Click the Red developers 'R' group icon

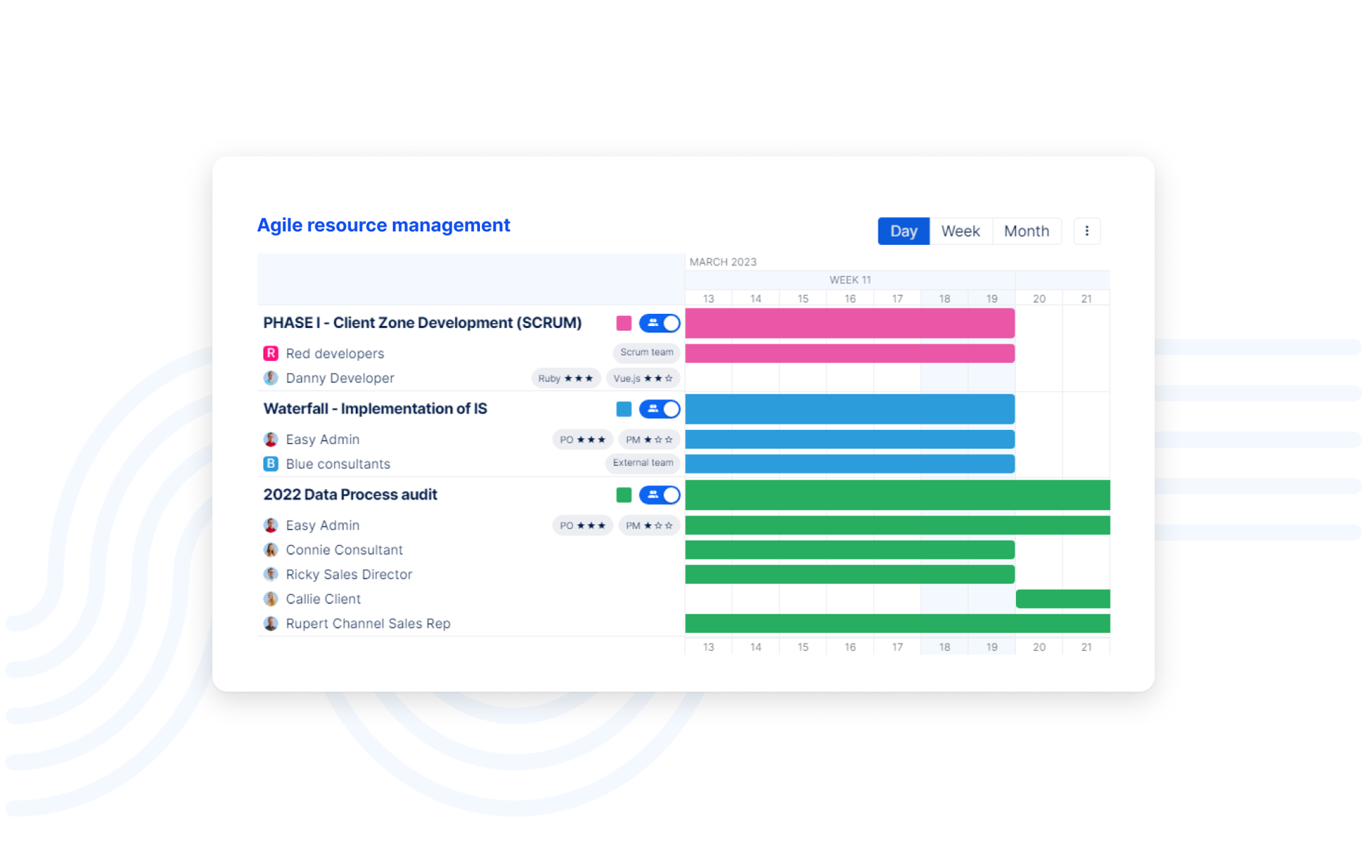point(271,354)
